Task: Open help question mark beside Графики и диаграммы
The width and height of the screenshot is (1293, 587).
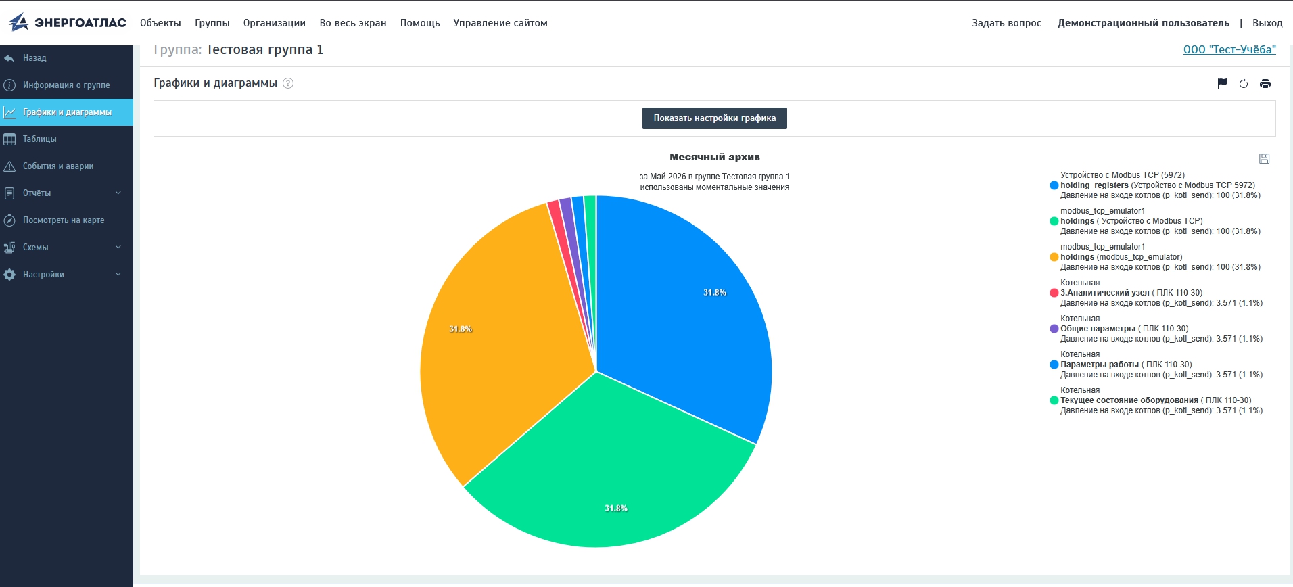Action: (x=288, y=83)
